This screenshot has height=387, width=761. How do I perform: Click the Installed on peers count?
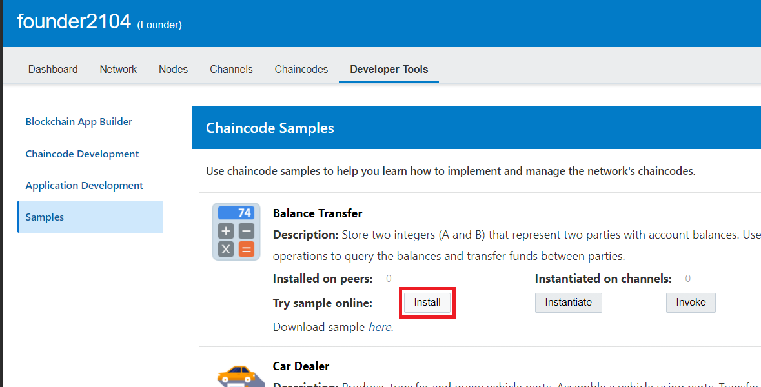(389, 279)
